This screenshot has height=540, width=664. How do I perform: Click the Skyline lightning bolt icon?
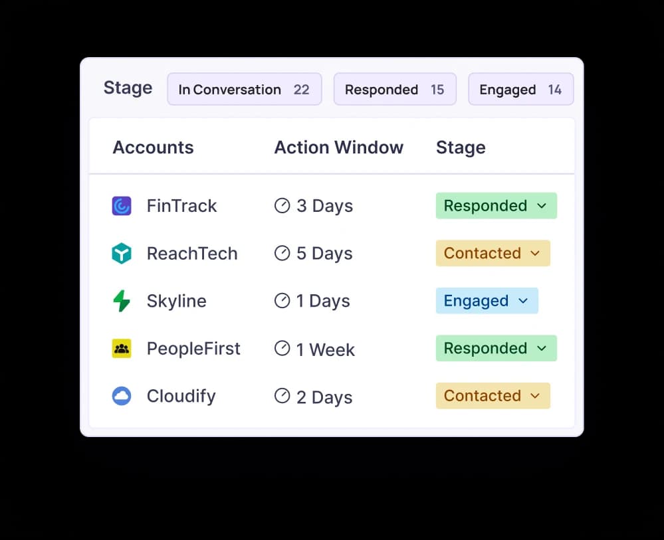coord(122,301)
